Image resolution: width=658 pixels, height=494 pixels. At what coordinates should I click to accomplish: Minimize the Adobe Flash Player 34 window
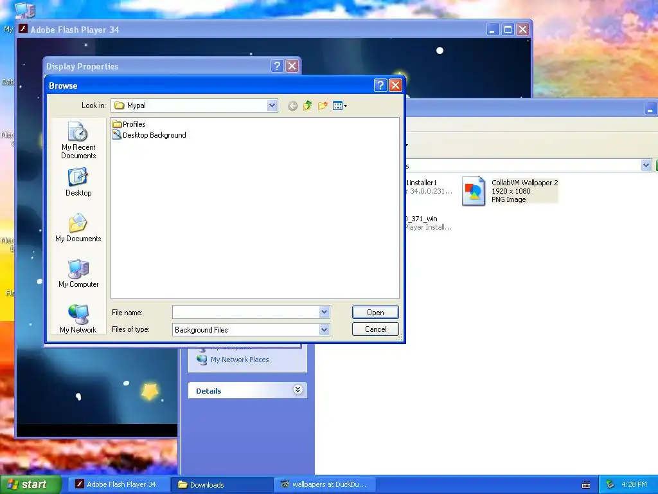tap(493, 30)
